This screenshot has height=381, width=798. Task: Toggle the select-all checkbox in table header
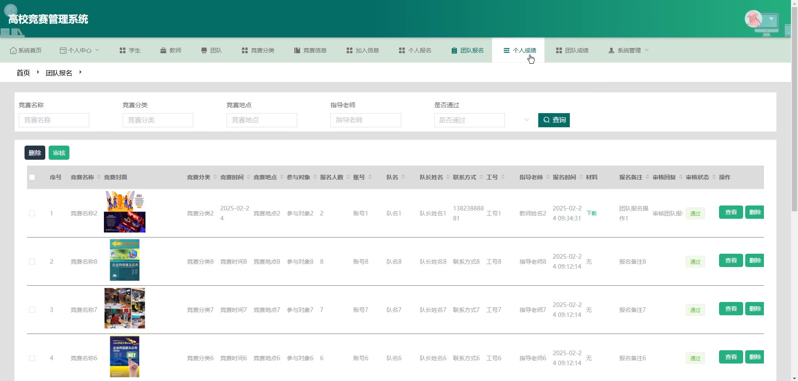click(x=32, y=177)
